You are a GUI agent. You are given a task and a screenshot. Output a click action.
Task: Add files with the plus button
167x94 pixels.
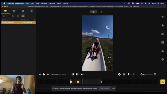tap(34, 16)
